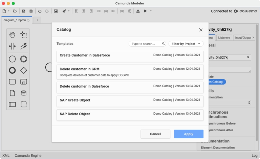Expand the Filter by Project dropdown
Image resolution: width=260 pixels, height=159 pixels.
click(x=186, y=44)
